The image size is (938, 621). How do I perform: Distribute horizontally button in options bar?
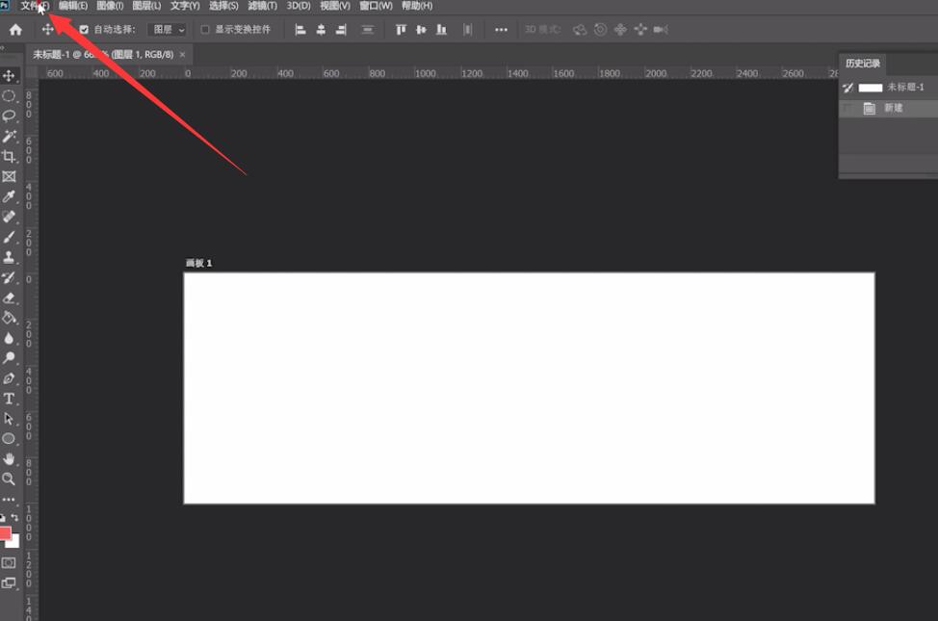pos(468,29)
